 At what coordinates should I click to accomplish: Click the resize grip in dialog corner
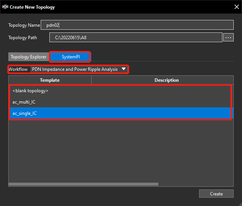coord(240,204)
